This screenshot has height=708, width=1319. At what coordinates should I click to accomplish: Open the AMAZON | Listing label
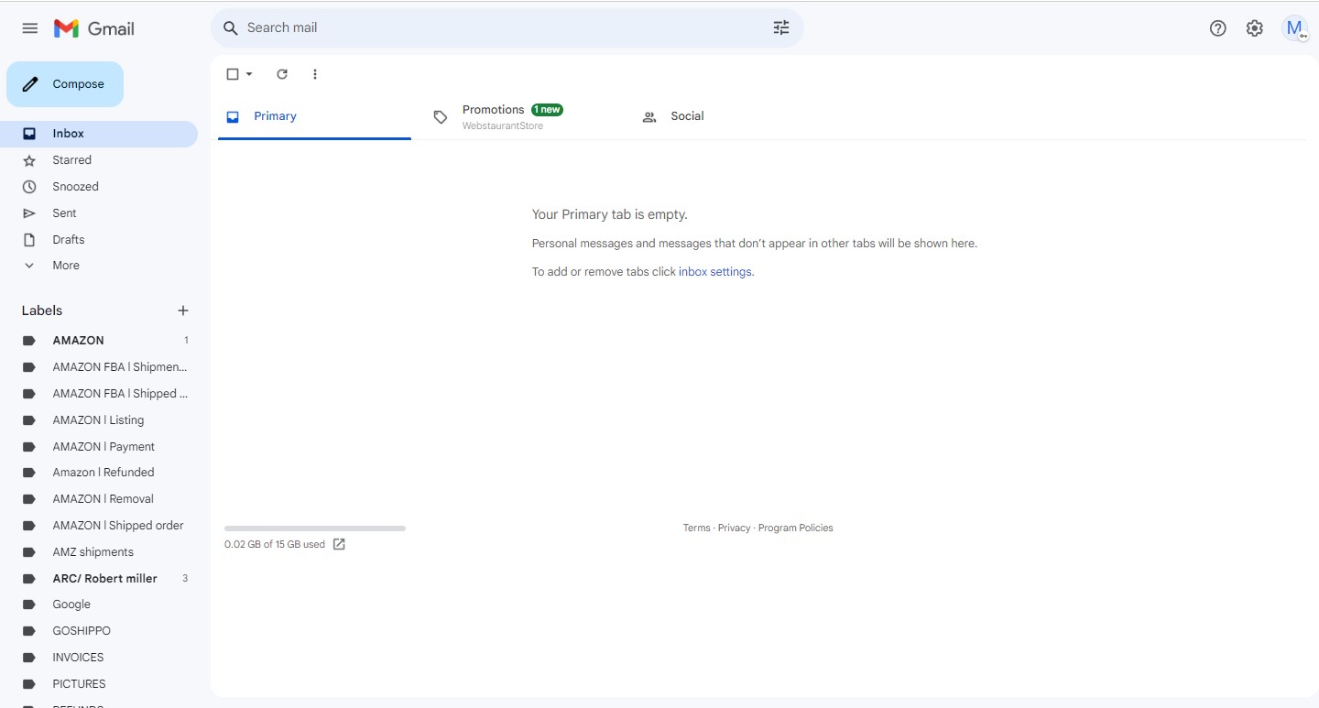point(99,420)
